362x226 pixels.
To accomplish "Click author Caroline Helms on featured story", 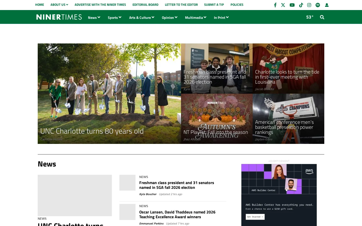I will (x=51, y=139).
